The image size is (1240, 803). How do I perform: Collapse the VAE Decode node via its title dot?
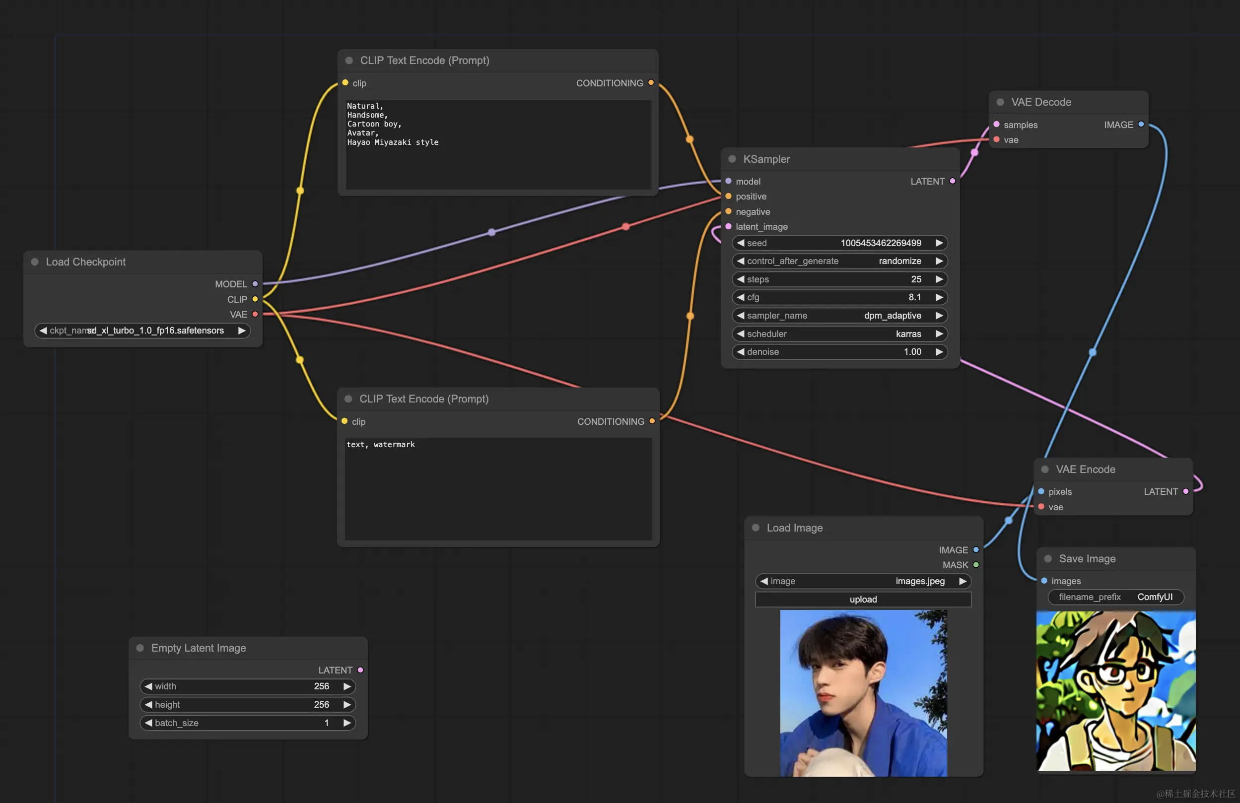pos(1000,102)
